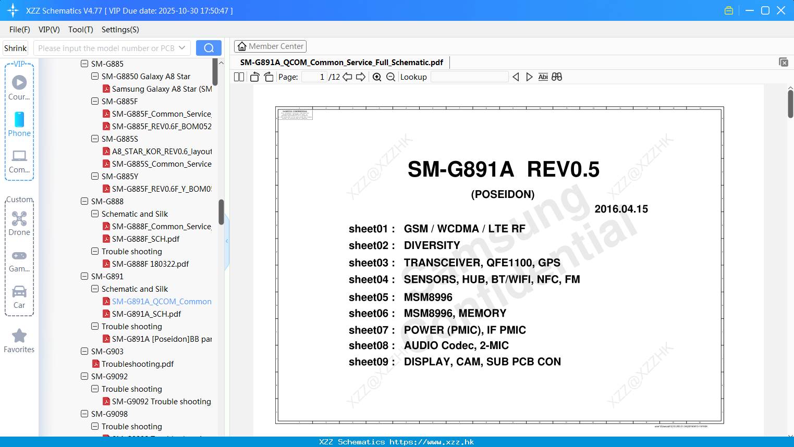Collapse the SM-G888 node

[x=84, y=201]
